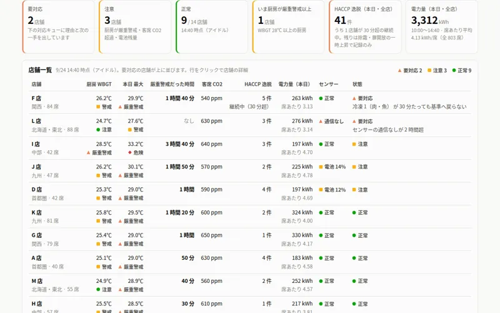This screenshot has width=500, height=313.
Task: Open the HACCP 逸脱 41件 card
Action: point(365,26)
